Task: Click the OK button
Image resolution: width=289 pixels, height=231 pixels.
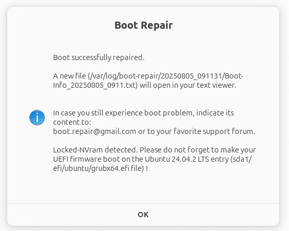Action: click(x=143, y=215)
